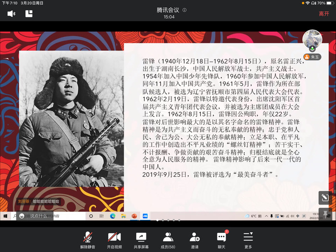The width and height of the screenshot is (336, 252).
Task: Toggle the speaker audio output icon
Action: 12,14
